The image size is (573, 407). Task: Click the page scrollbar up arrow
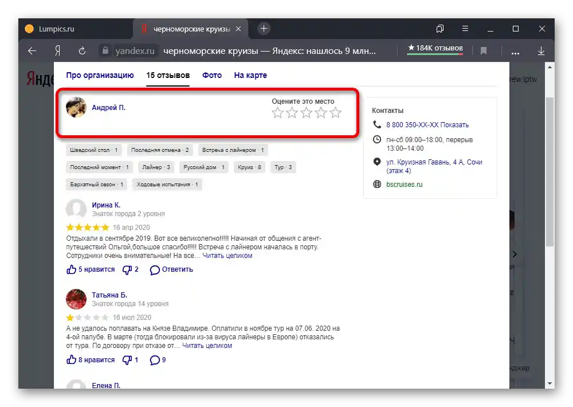pos(550,67)
